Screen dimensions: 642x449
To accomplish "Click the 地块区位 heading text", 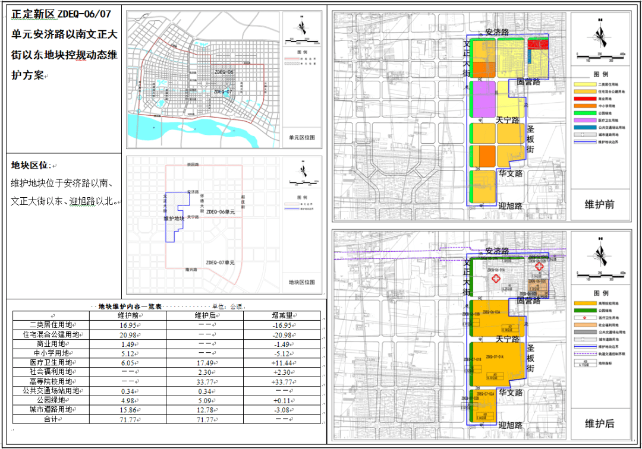I will [x=30, y=165].
